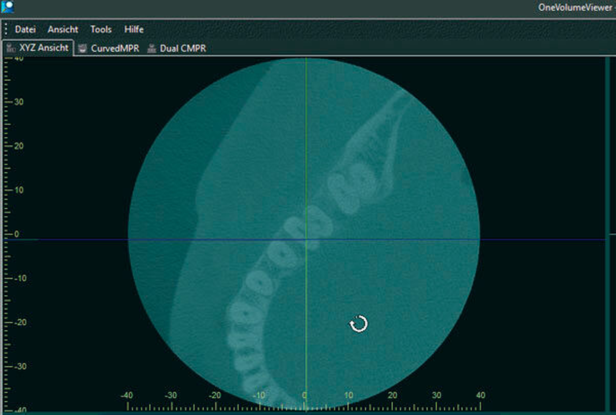Screen dimensions: 616x415
Task: Switch to the CurvedMPR tab
Action: (115, 48)
